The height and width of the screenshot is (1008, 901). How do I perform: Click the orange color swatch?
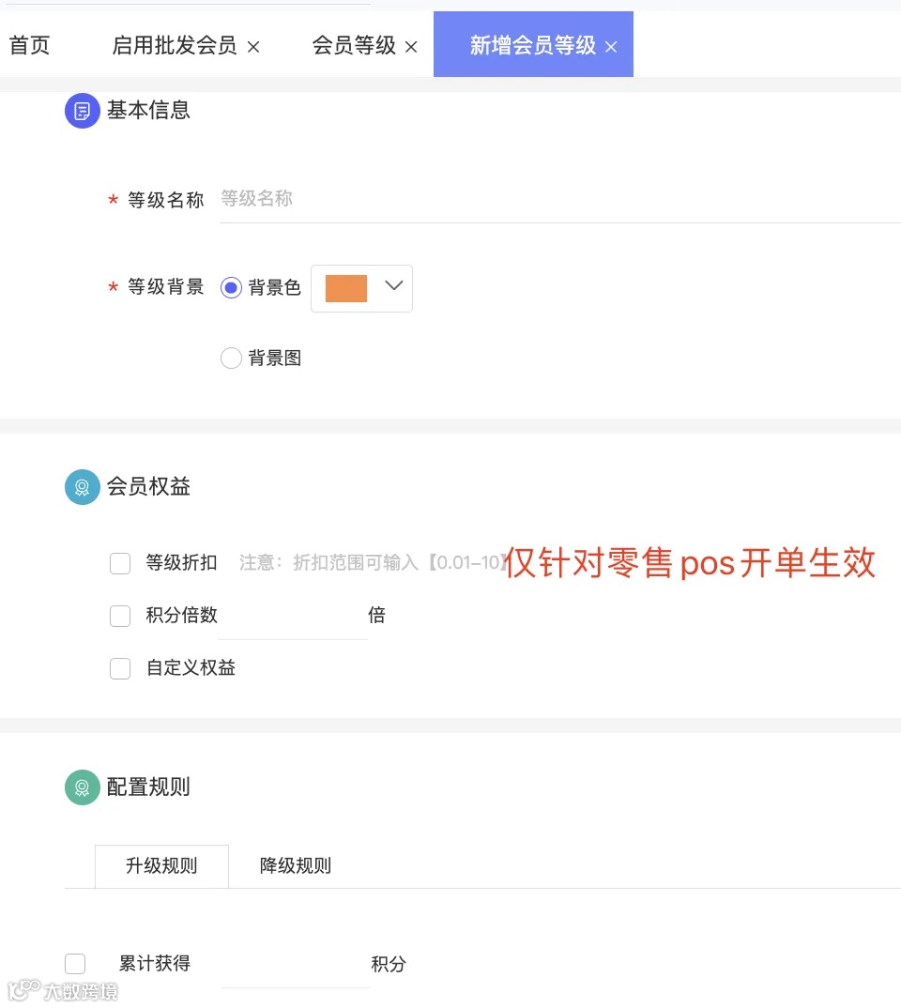tap(345, 288)
